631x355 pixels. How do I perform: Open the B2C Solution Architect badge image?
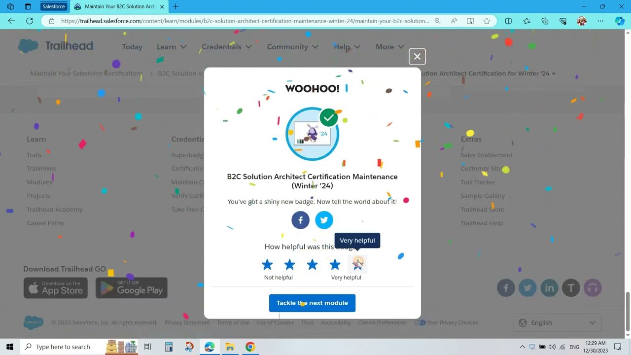click(x=312, y=134)
